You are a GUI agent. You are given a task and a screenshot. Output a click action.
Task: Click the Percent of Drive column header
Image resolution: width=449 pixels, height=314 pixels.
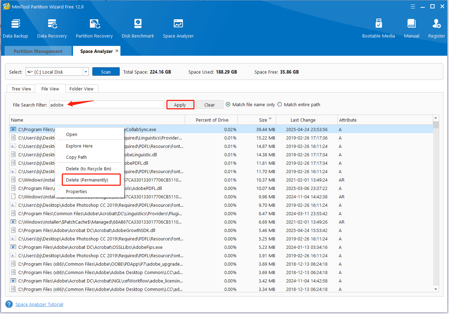211,120
